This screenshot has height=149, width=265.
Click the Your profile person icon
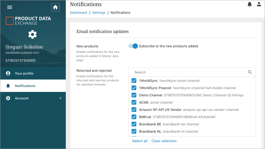pos(8,73)
